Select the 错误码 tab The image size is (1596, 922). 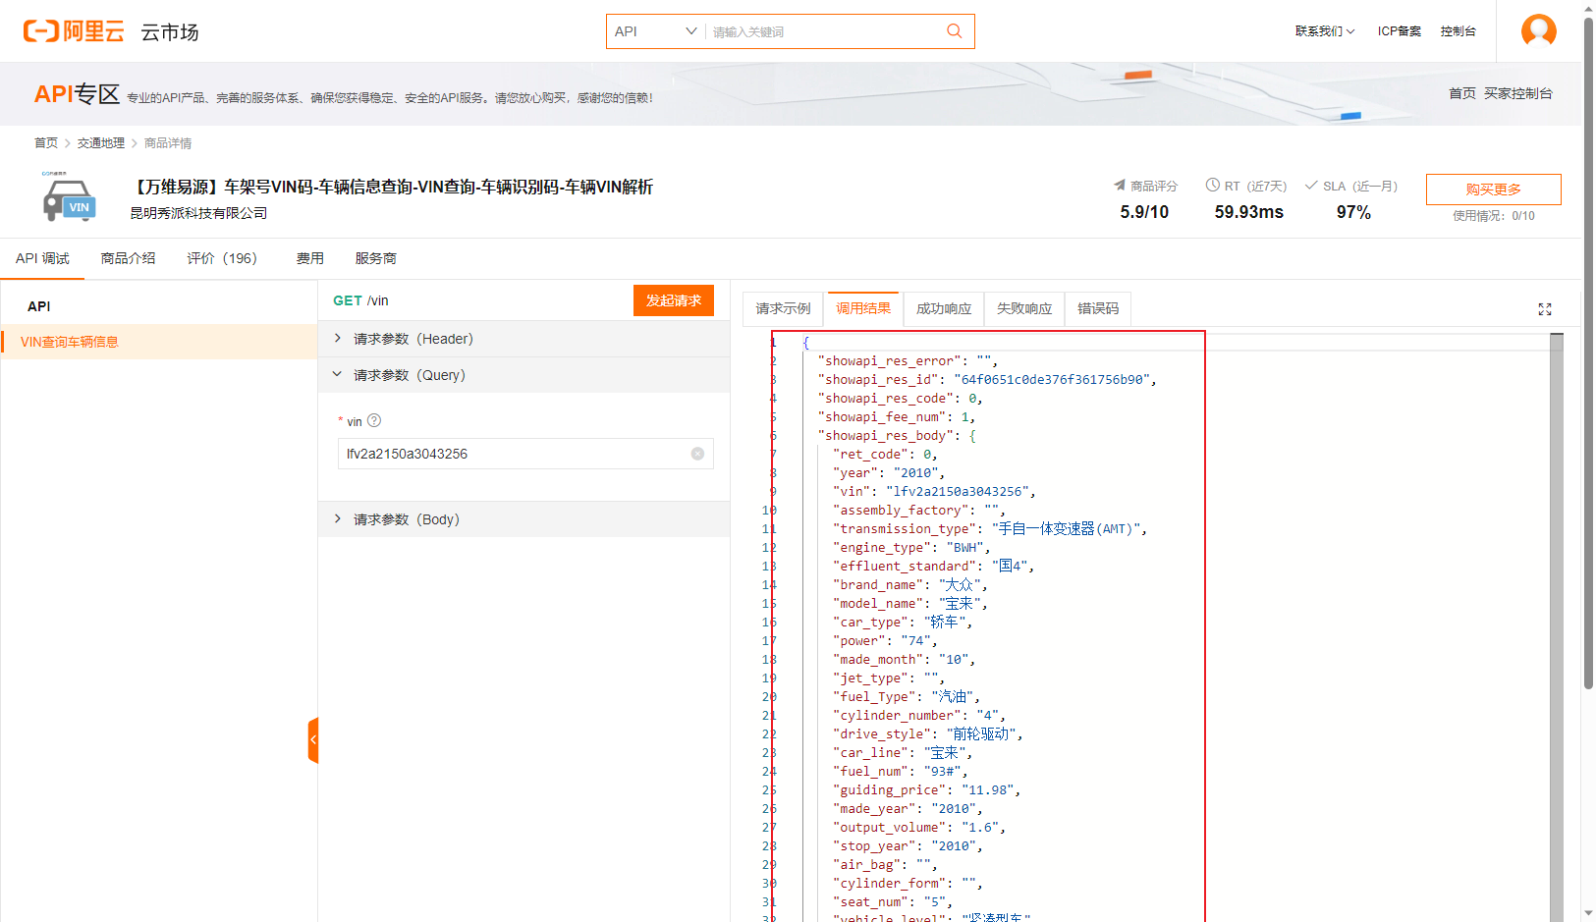pyautogui.click(x=1098, y=308)
